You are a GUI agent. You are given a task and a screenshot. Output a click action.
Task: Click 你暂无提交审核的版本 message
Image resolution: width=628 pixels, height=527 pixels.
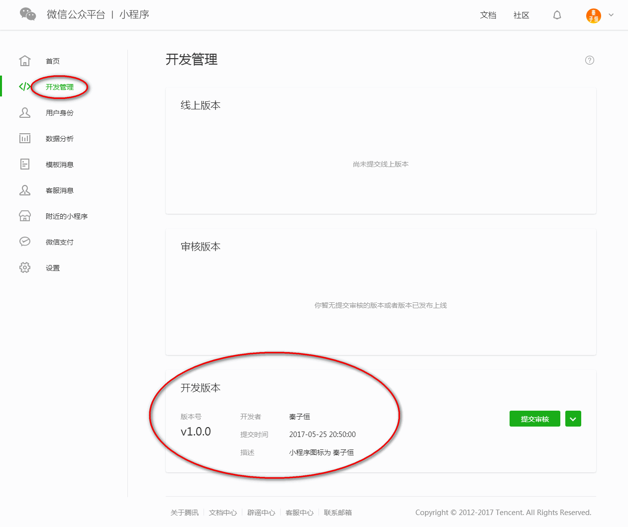click(381, 305)
